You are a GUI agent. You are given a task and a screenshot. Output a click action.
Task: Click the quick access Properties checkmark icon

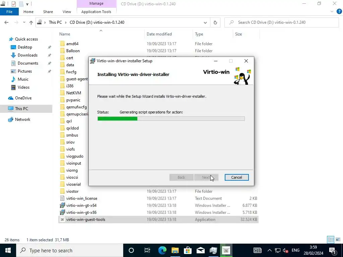[13, 4]
